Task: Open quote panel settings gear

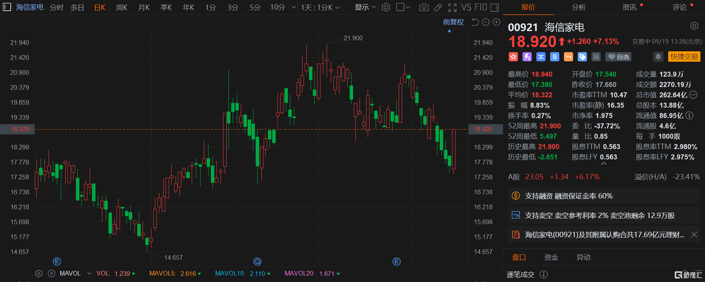Action: (x=694, y=26)
